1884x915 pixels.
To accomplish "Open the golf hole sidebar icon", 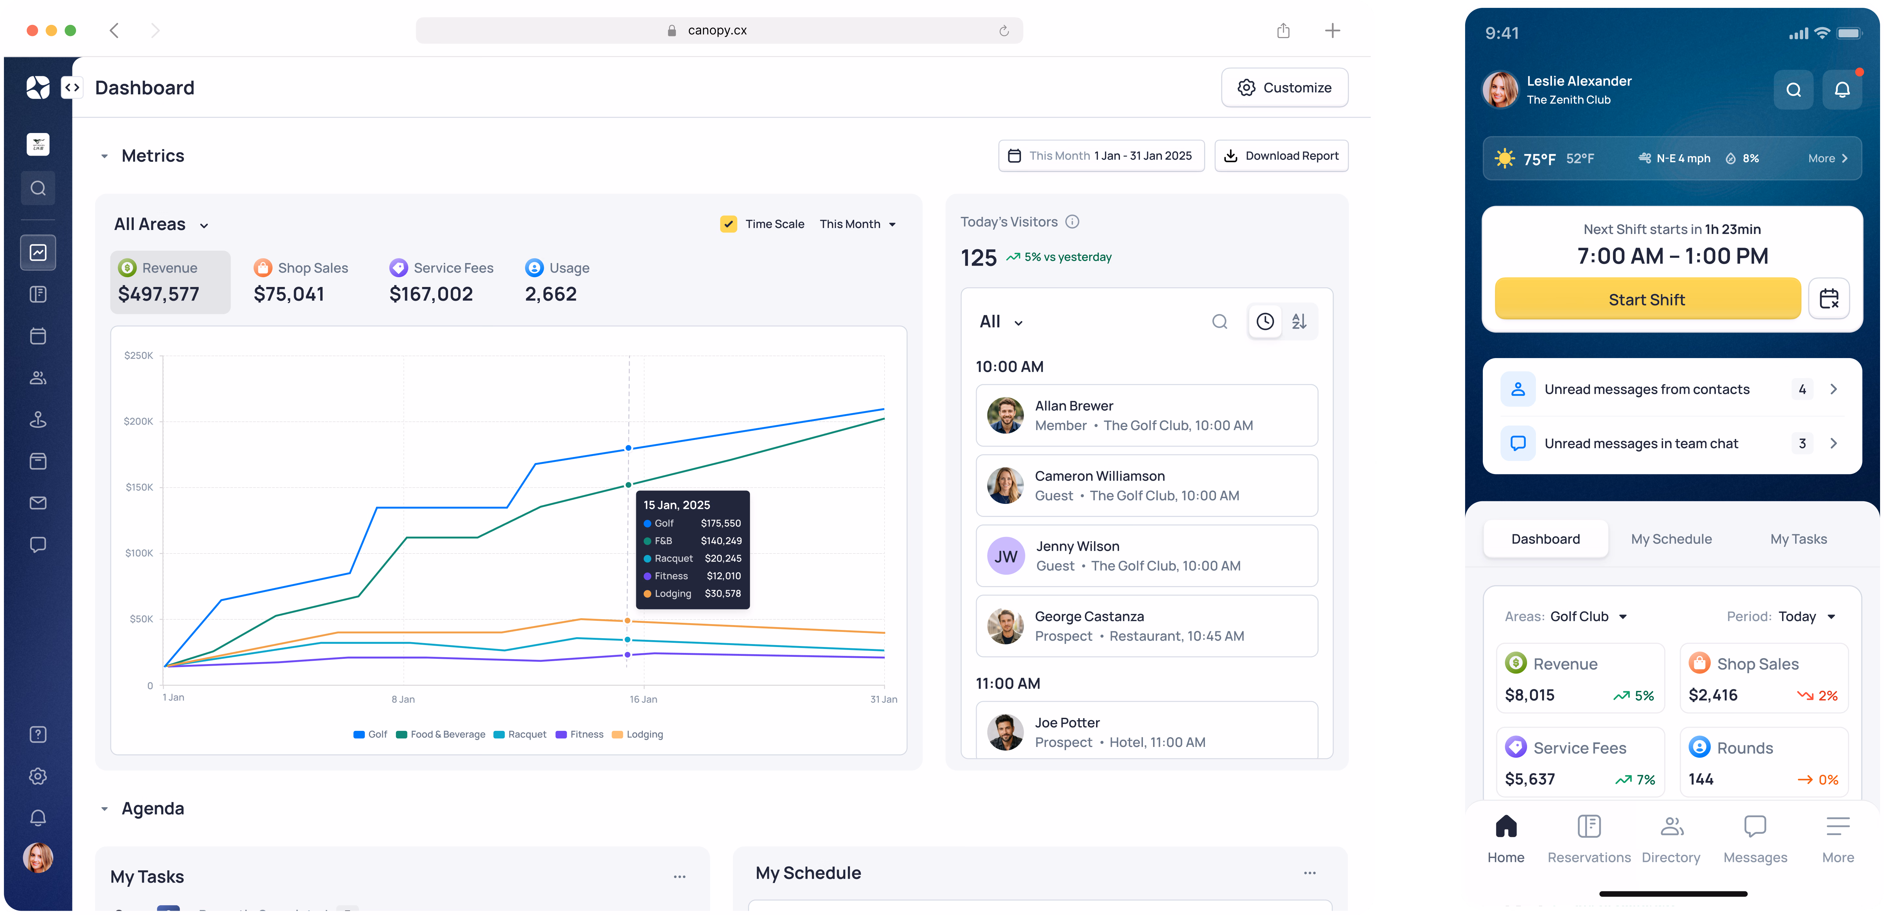I will coord(38,419).
